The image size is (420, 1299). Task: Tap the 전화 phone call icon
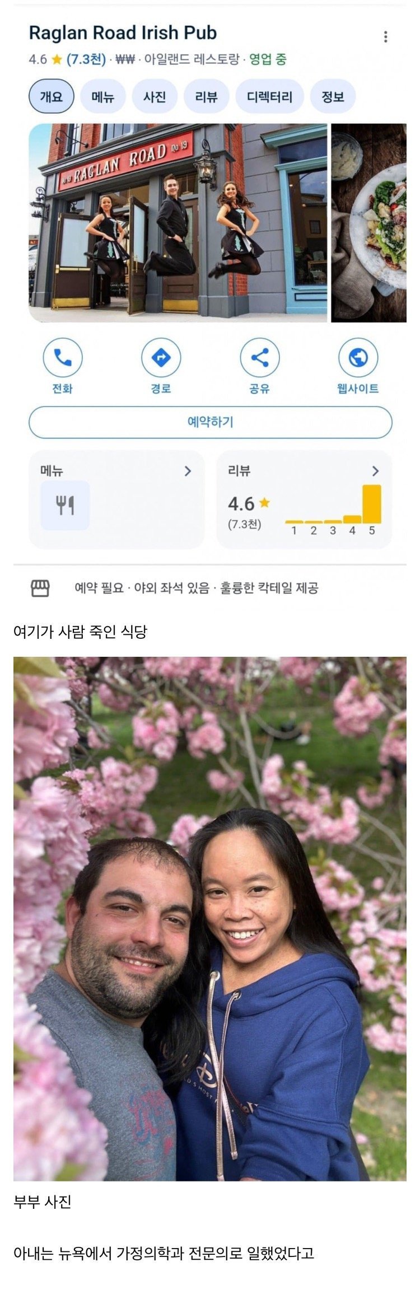tap(62, 357)
